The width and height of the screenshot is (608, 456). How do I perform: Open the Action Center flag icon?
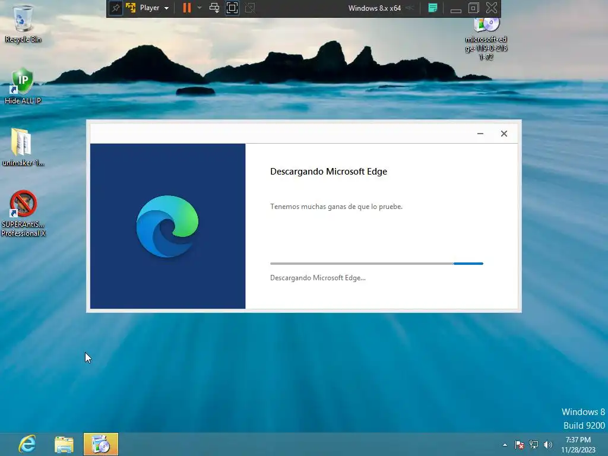click(x=519, y=445)
